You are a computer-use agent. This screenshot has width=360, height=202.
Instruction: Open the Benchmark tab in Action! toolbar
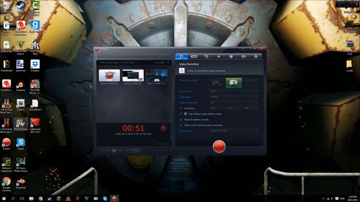[x=206, y=57]
